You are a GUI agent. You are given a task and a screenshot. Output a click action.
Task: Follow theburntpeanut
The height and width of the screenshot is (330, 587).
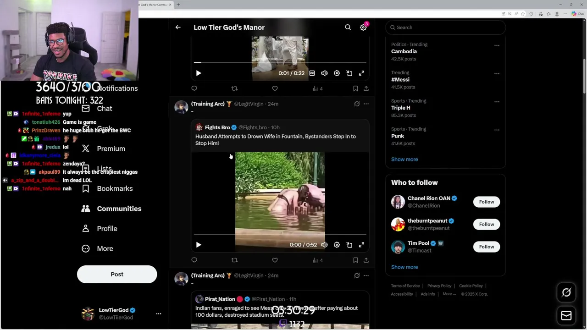tap(487, 225)
